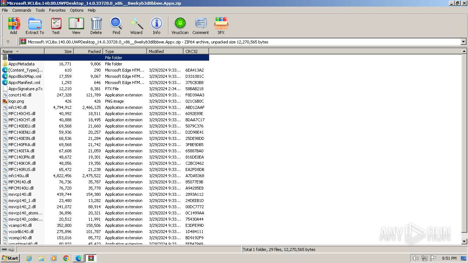Image resolution: width=468 pixels, height=263 pixels.
Task: Launch the Wizard wand icon
Action: [x=136, y=26]
